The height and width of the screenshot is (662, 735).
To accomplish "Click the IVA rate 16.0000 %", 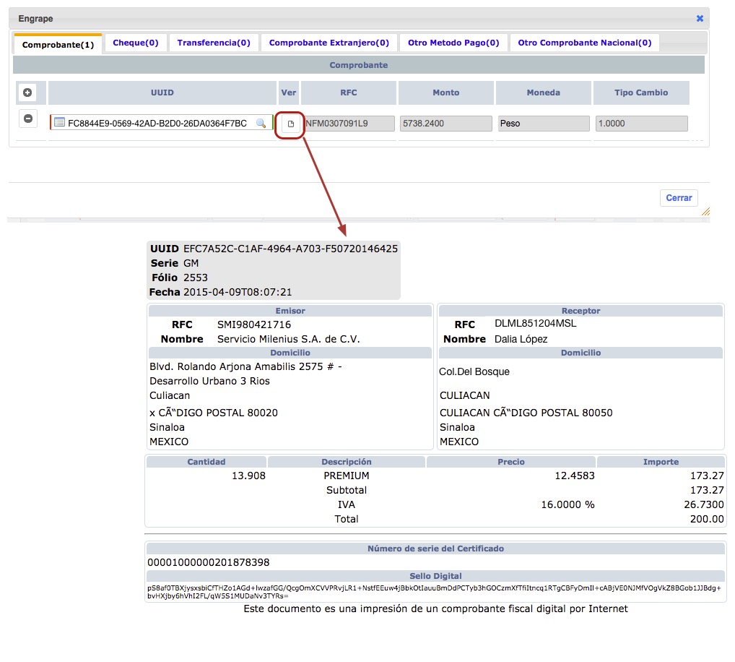I will (567, 505).
